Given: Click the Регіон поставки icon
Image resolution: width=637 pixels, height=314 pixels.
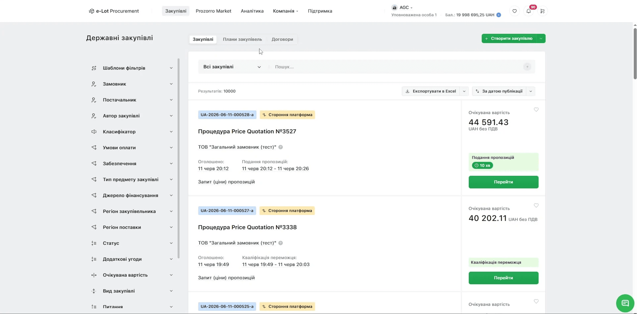Looking at the screenshot, I should click(94, 227).
